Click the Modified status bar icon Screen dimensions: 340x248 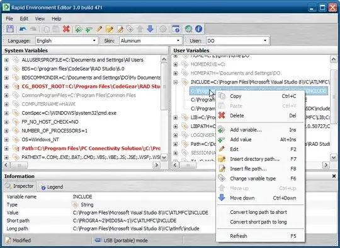click(8, 240)
